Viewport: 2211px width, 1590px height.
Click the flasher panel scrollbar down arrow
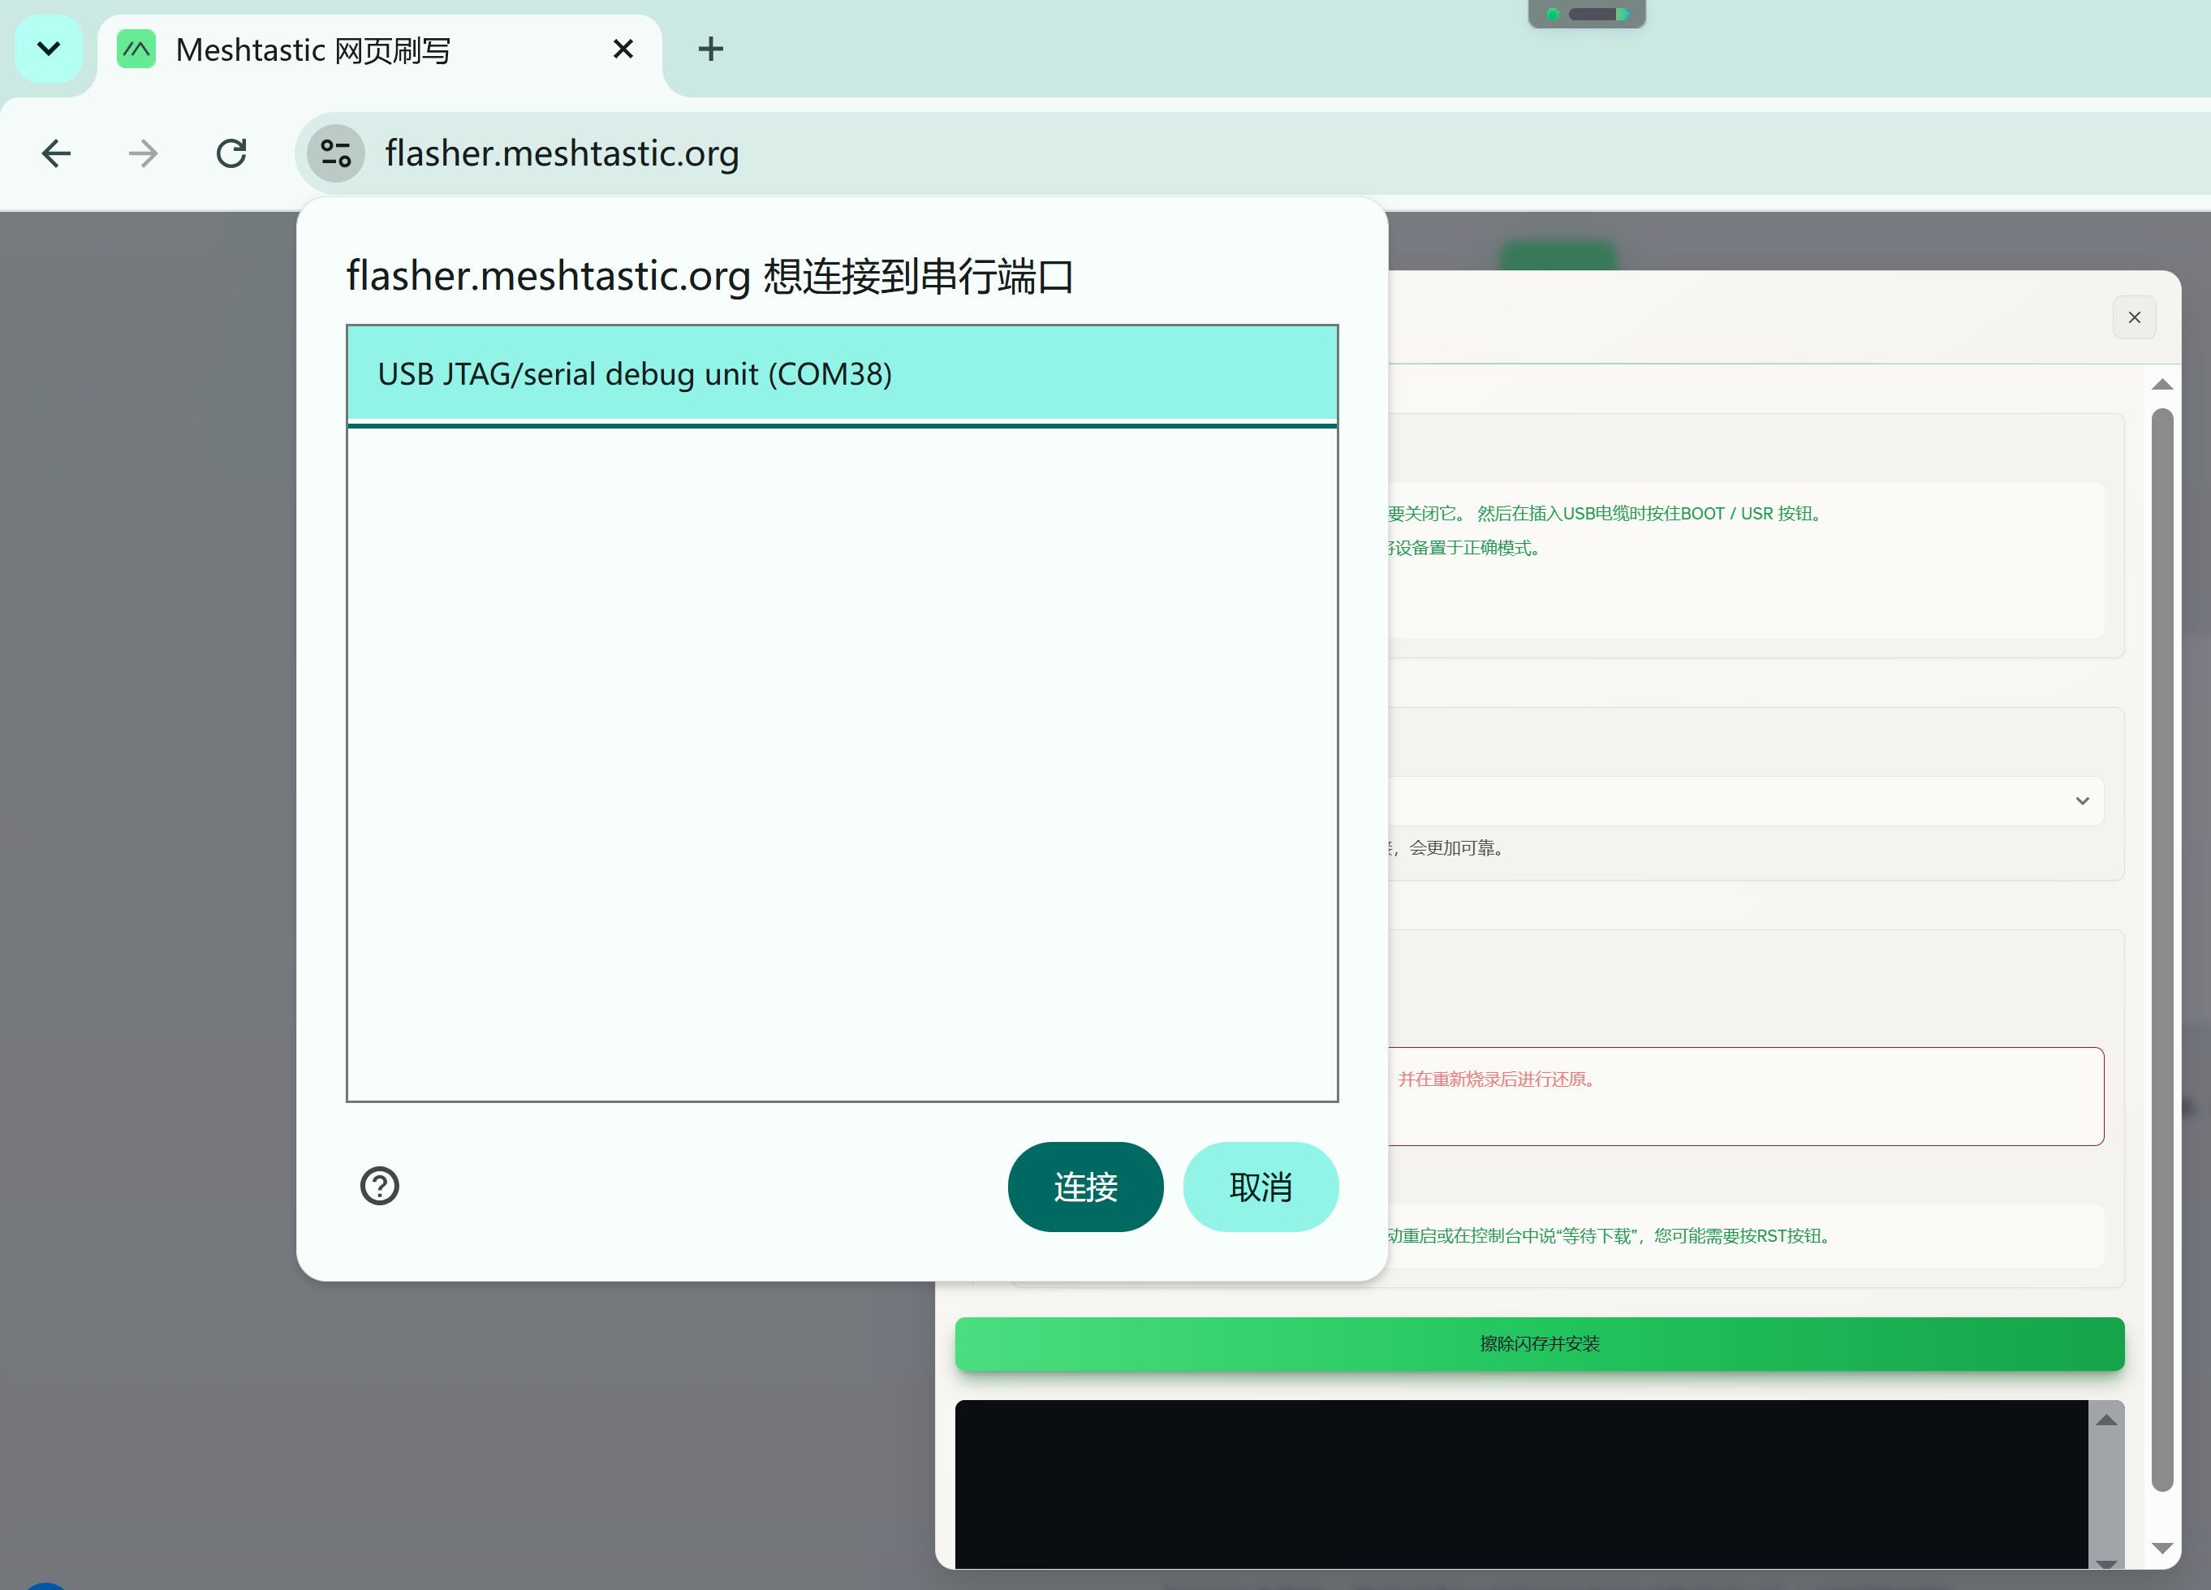click(x=2162, y=1548)
